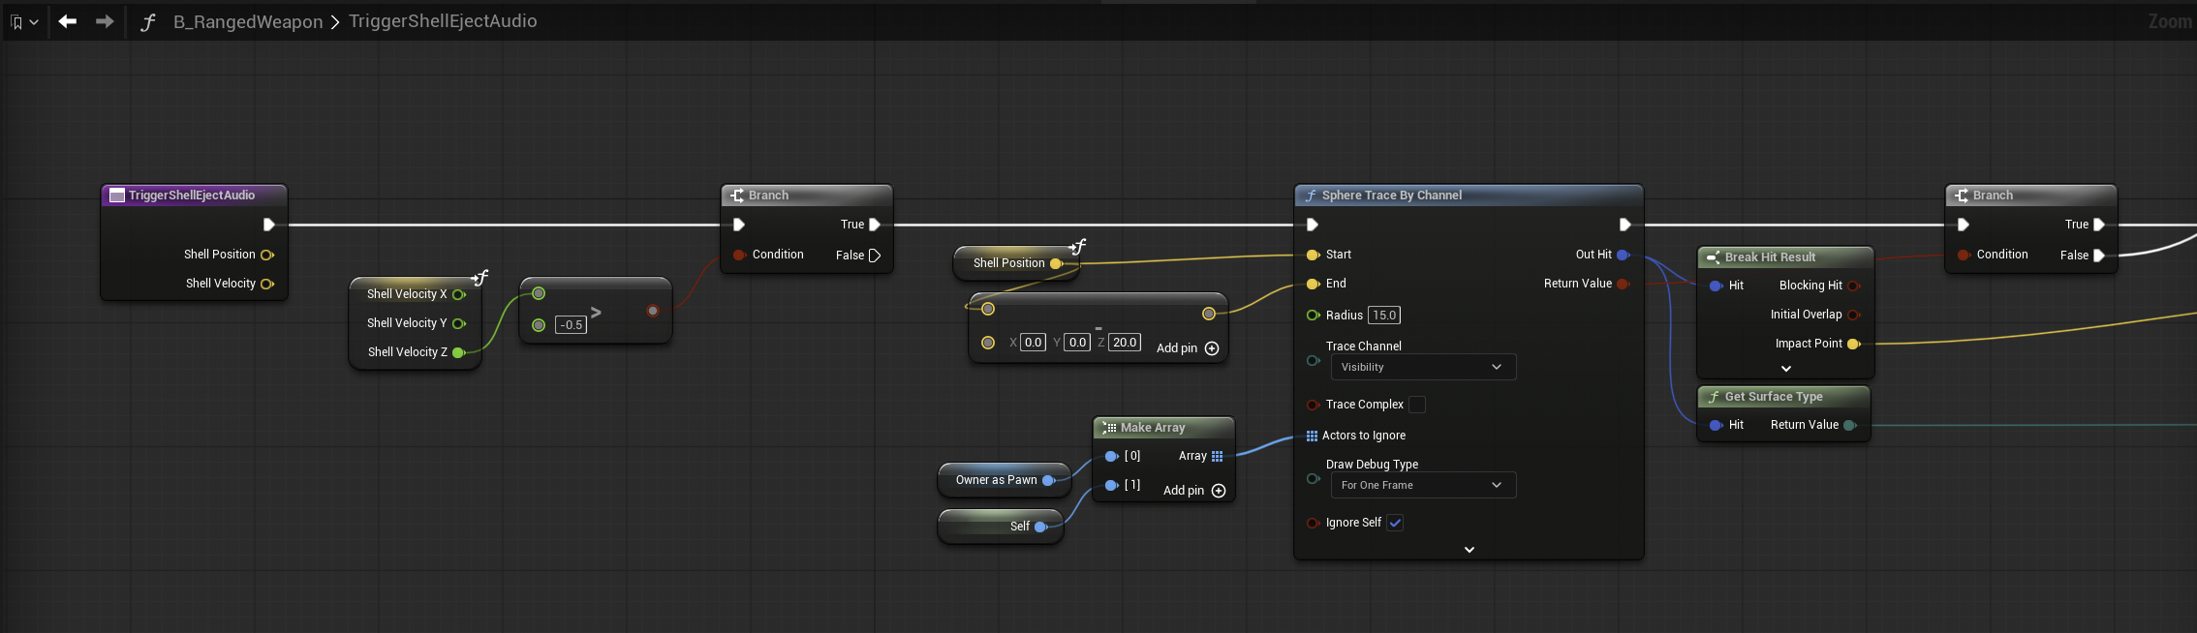Click Sphere Trace End input pin
This screenshot has height=633, width=2197.
1314,284
